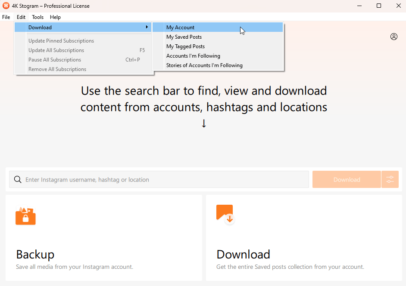The image size is (406, 286).
Task: Choose My Account from submenu
Action: tap(218, 27)
